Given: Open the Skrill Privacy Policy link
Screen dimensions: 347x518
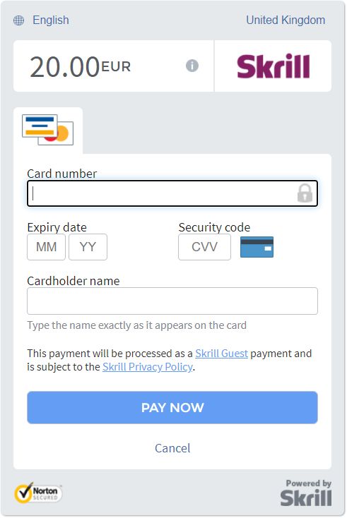Looking at the screenshot, I should coord(148,367).
